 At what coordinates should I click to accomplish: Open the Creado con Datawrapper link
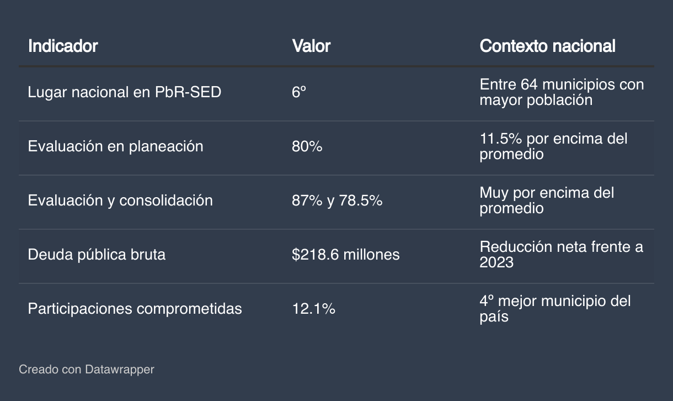click(x=87, y=369)
